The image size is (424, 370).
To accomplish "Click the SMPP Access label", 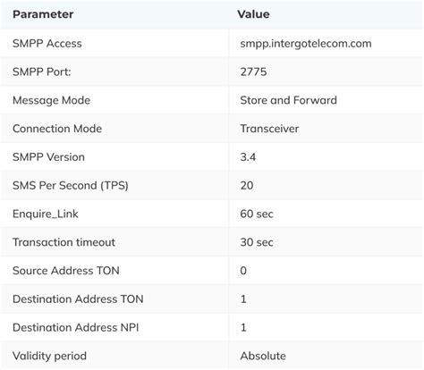I will [x=47, y=44].
